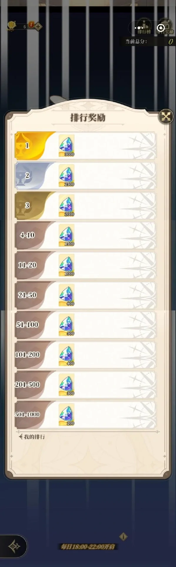Tap the 200 gem reward icon
This screenshot has height=567, width=176.
(67, 414)
